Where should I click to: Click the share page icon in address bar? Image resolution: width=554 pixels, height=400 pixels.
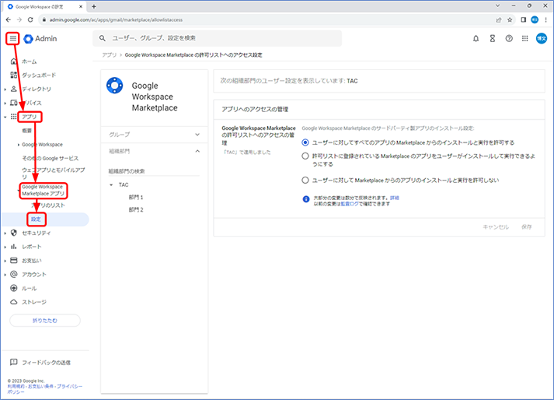[499, 19]
